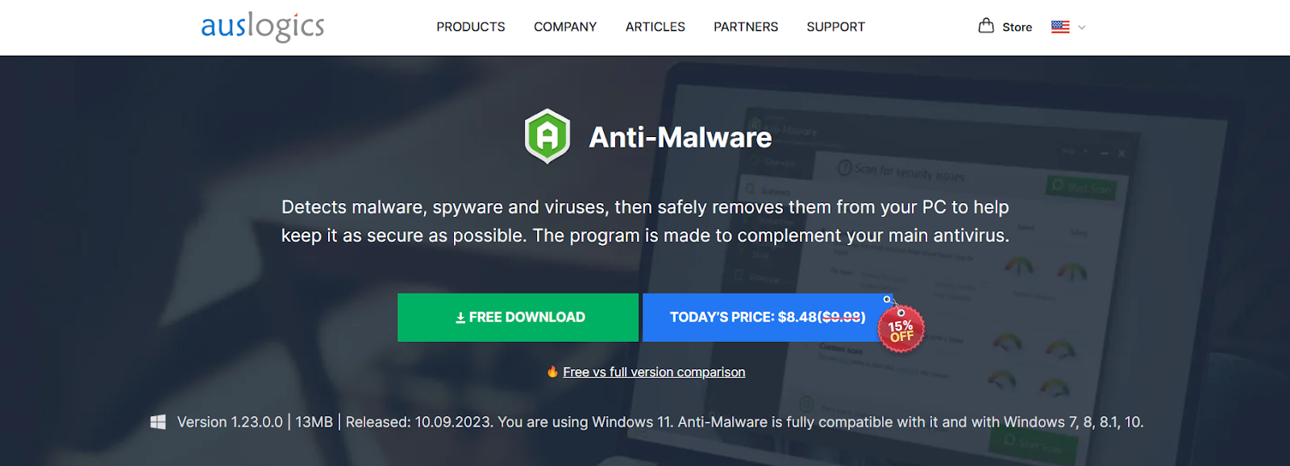1290x466 pixels.
Task: Open the Store link text
Action: point(1017,27)
